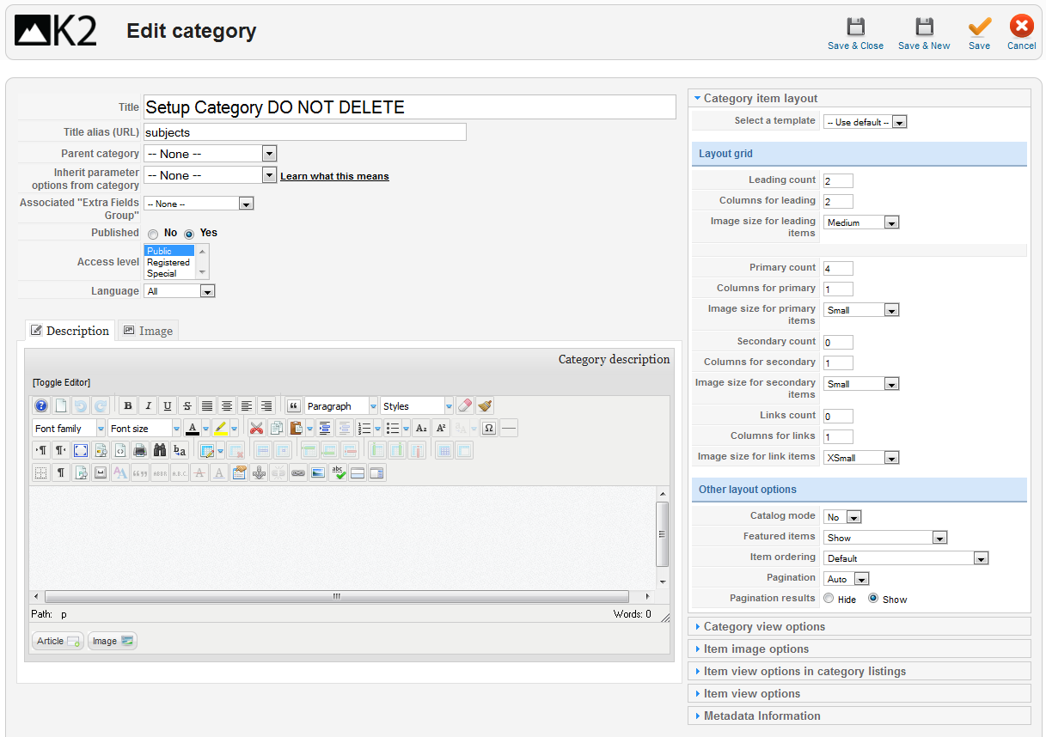Viewport: 1046px width, 737px height.
Task: Click the Toggle Editor link
Action: tap(61, 382)
